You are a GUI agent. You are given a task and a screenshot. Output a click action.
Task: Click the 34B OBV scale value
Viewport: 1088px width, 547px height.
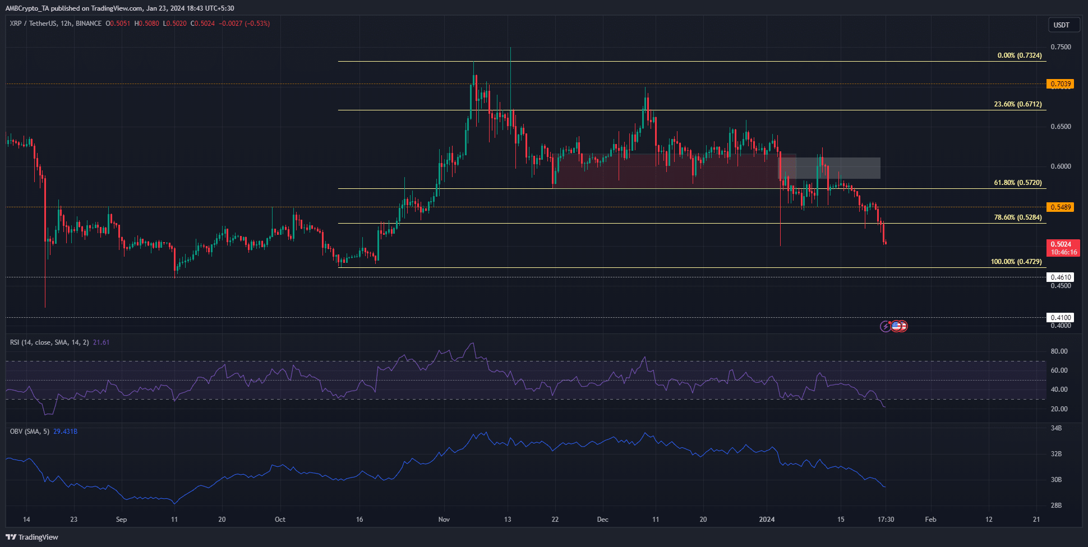[x=1056, y=428]
